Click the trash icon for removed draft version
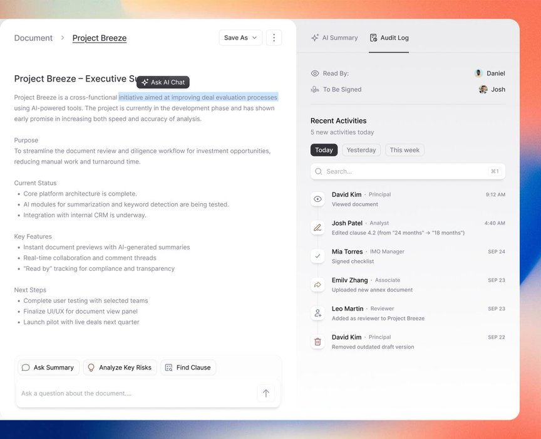 [x=317, y=342]
